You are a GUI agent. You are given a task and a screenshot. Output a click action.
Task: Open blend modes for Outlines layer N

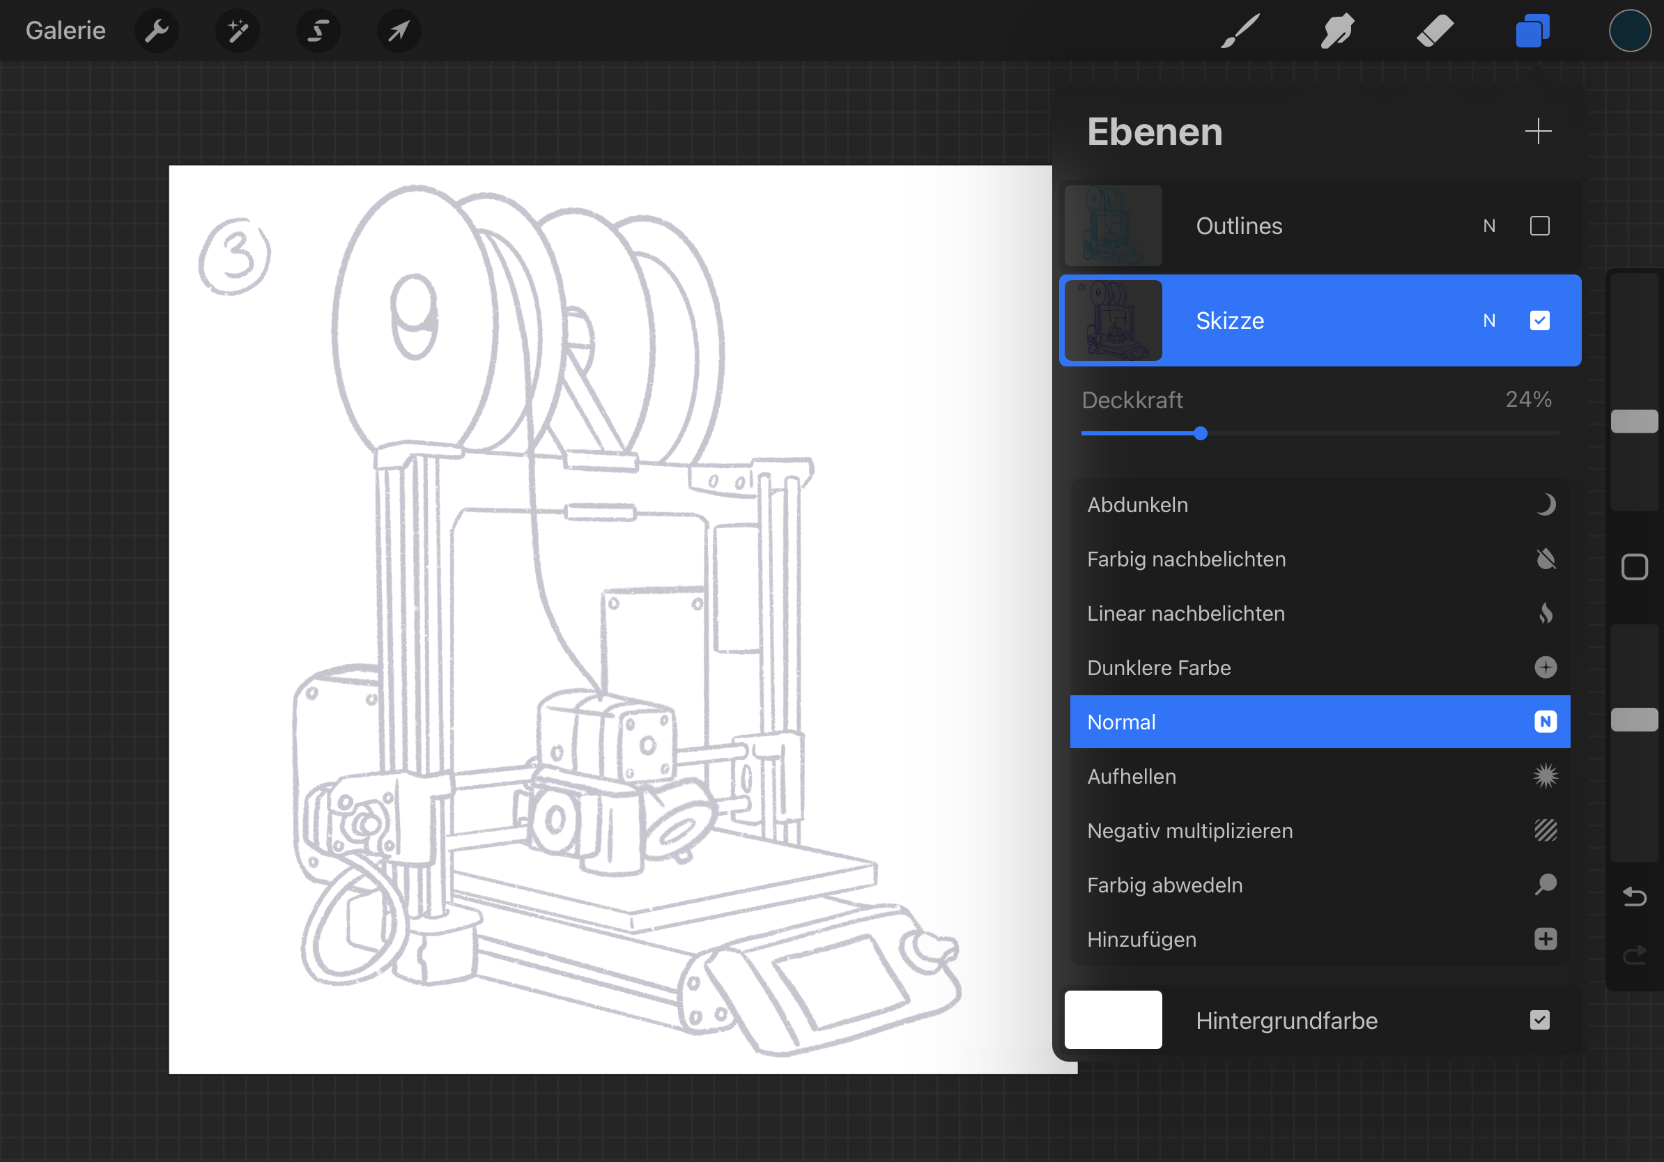click(1488, 226)
